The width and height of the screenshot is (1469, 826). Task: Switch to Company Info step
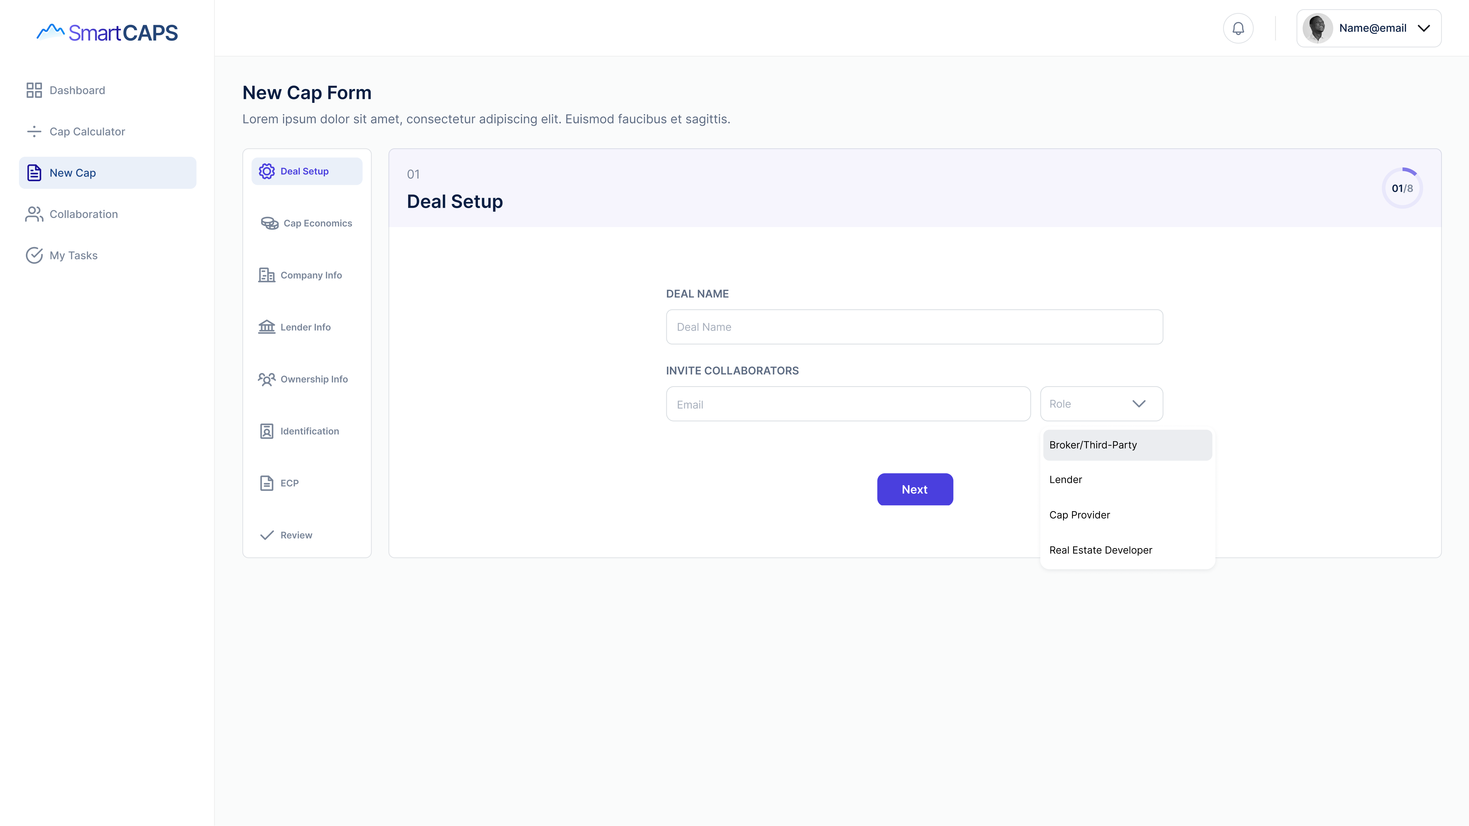(x=307, y=275)
